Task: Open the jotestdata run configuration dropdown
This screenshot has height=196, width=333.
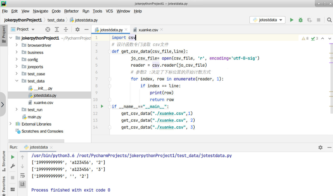Action: (x=267, y=20)
